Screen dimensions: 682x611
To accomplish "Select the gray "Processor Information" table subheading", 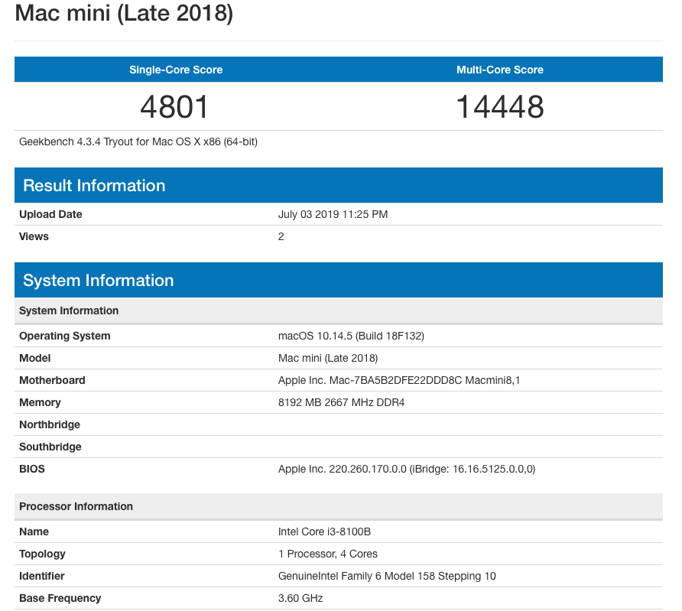I will (x=339, y=506).
